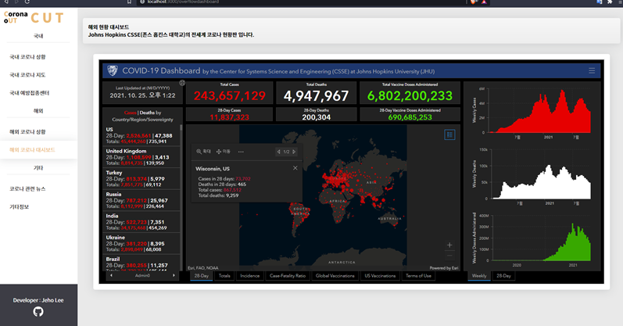Click the Admin0 level label
This screenshot has width=623, height=326.
coord(142,275)
